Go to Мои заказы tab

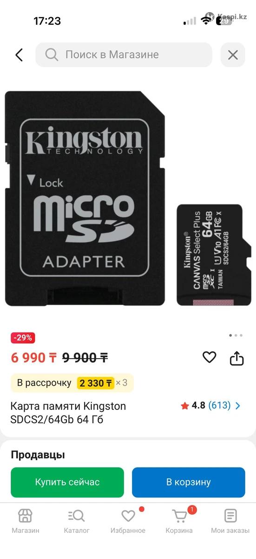230,521
